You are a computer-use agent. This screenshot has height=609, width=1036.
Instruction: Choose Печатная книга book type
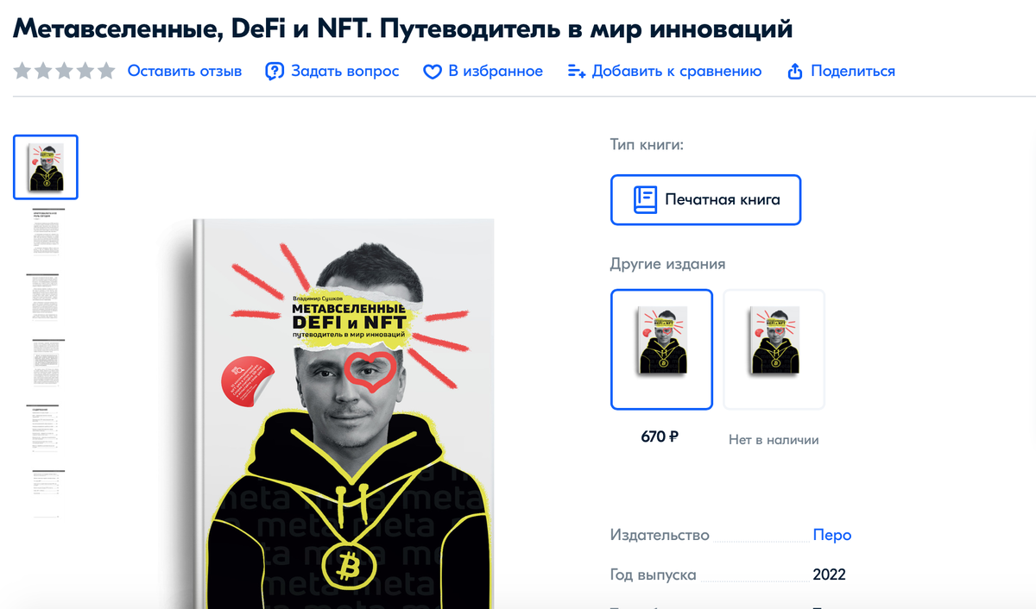pyautogui.click(x=705, y=199)
